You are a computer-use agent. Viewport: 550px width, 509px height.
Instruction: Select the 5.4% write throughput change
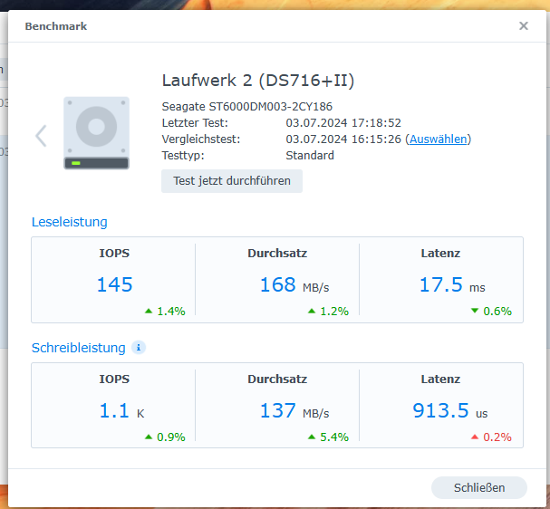[328, 437]
